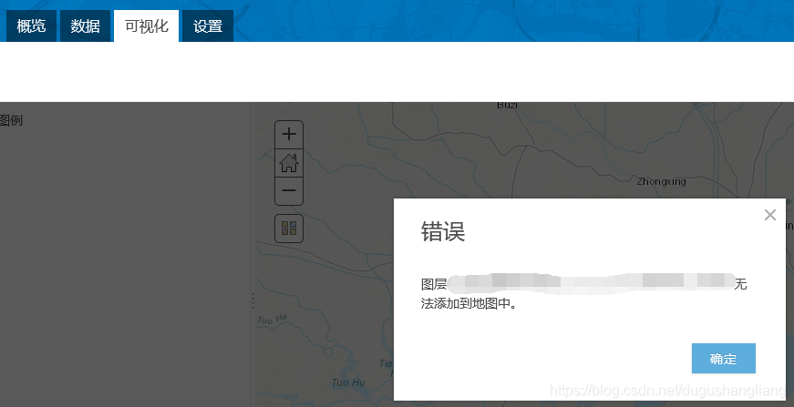Switch to the 概览 tab
The image size is (794, 407).
click(x=31, y=26)
